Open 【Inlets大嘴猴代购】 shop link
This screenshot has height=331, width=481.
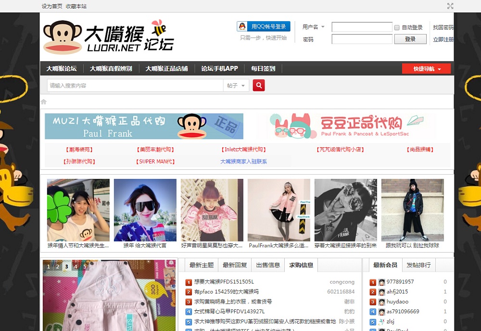(243, 150)
